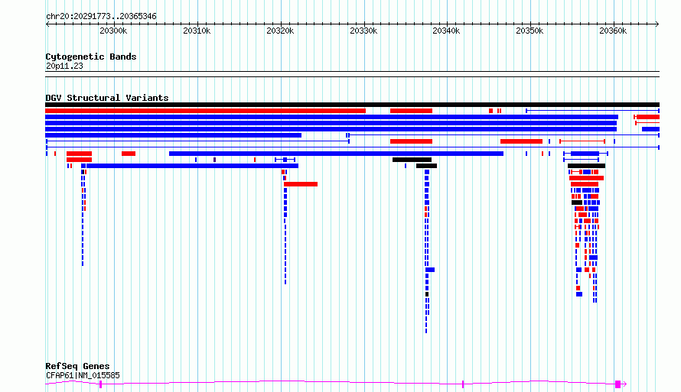Click the 20320k ruler label
This screenshot has height=392, width=681.
pyautogui.click(x=280, y=31)
